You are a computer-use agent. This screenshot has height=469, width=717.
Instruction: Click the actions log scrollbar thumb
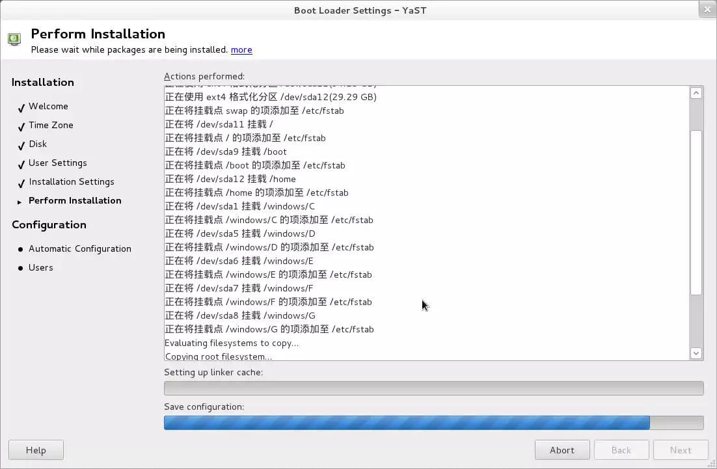point(696,212)
